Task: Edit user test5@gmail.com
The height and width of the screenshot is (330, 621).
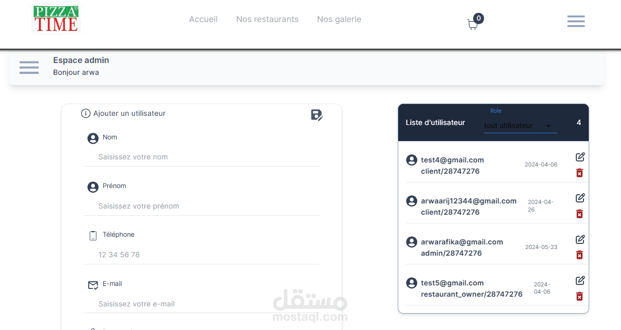Action: click(580, 280)
